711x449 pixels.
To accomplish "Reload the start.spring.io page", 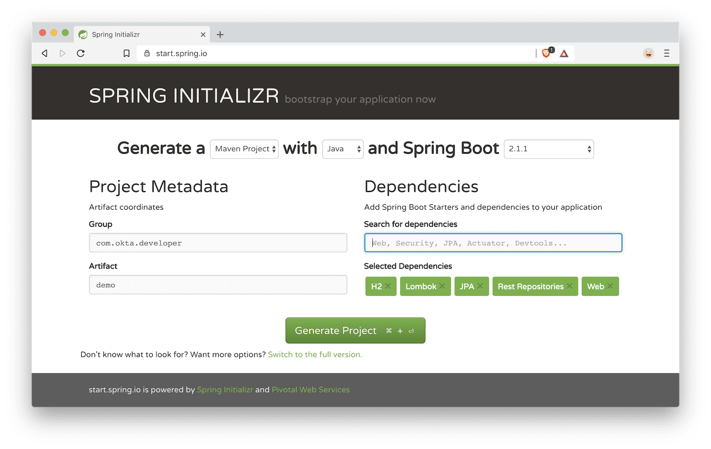I will pos(80,53).
